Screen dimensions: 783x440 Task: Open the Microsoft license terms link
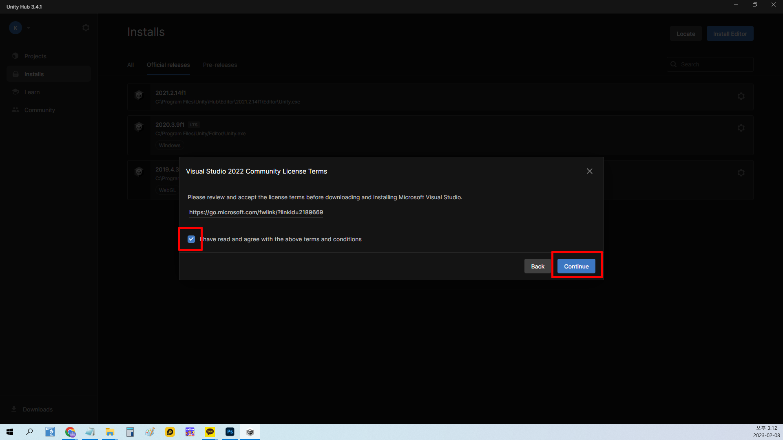pos(256,212)
